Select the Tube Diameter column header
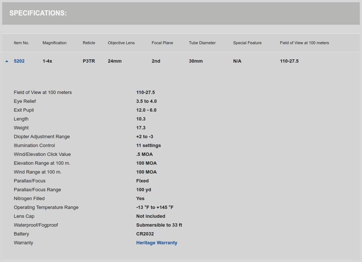362x262 pixels. (202, 43)
